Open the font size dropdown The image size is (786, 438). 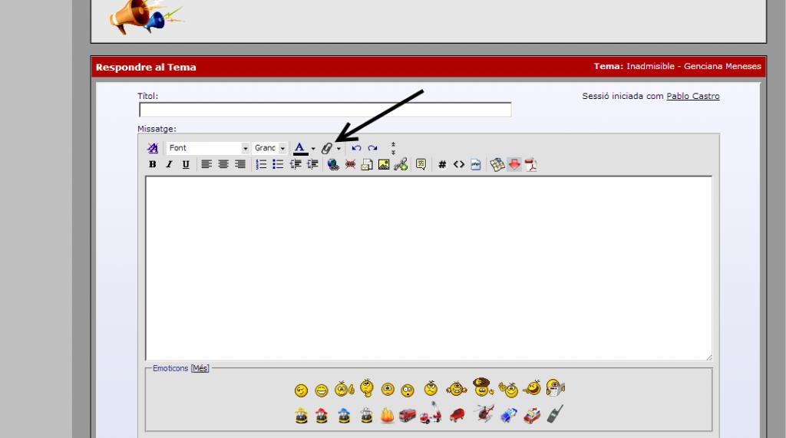pyautogui.click(x=269, y=148)
